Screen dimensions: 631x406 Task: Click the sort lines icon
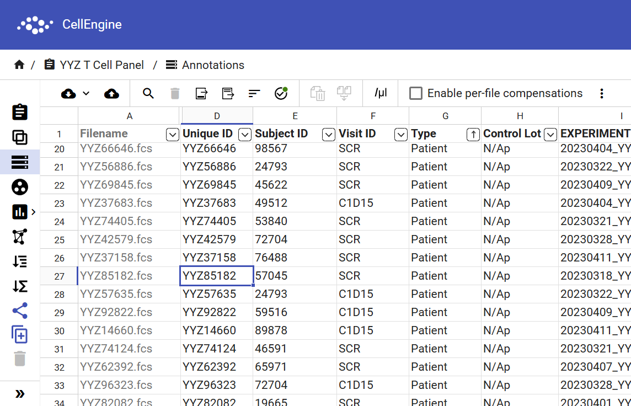tap(254, 93)
